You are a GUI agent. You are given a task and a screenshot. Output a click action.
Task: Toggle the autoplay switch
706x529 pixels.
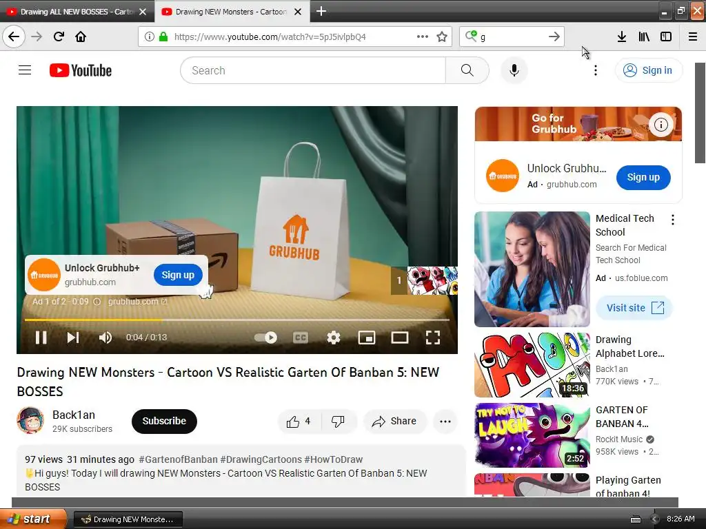point(265,338)
